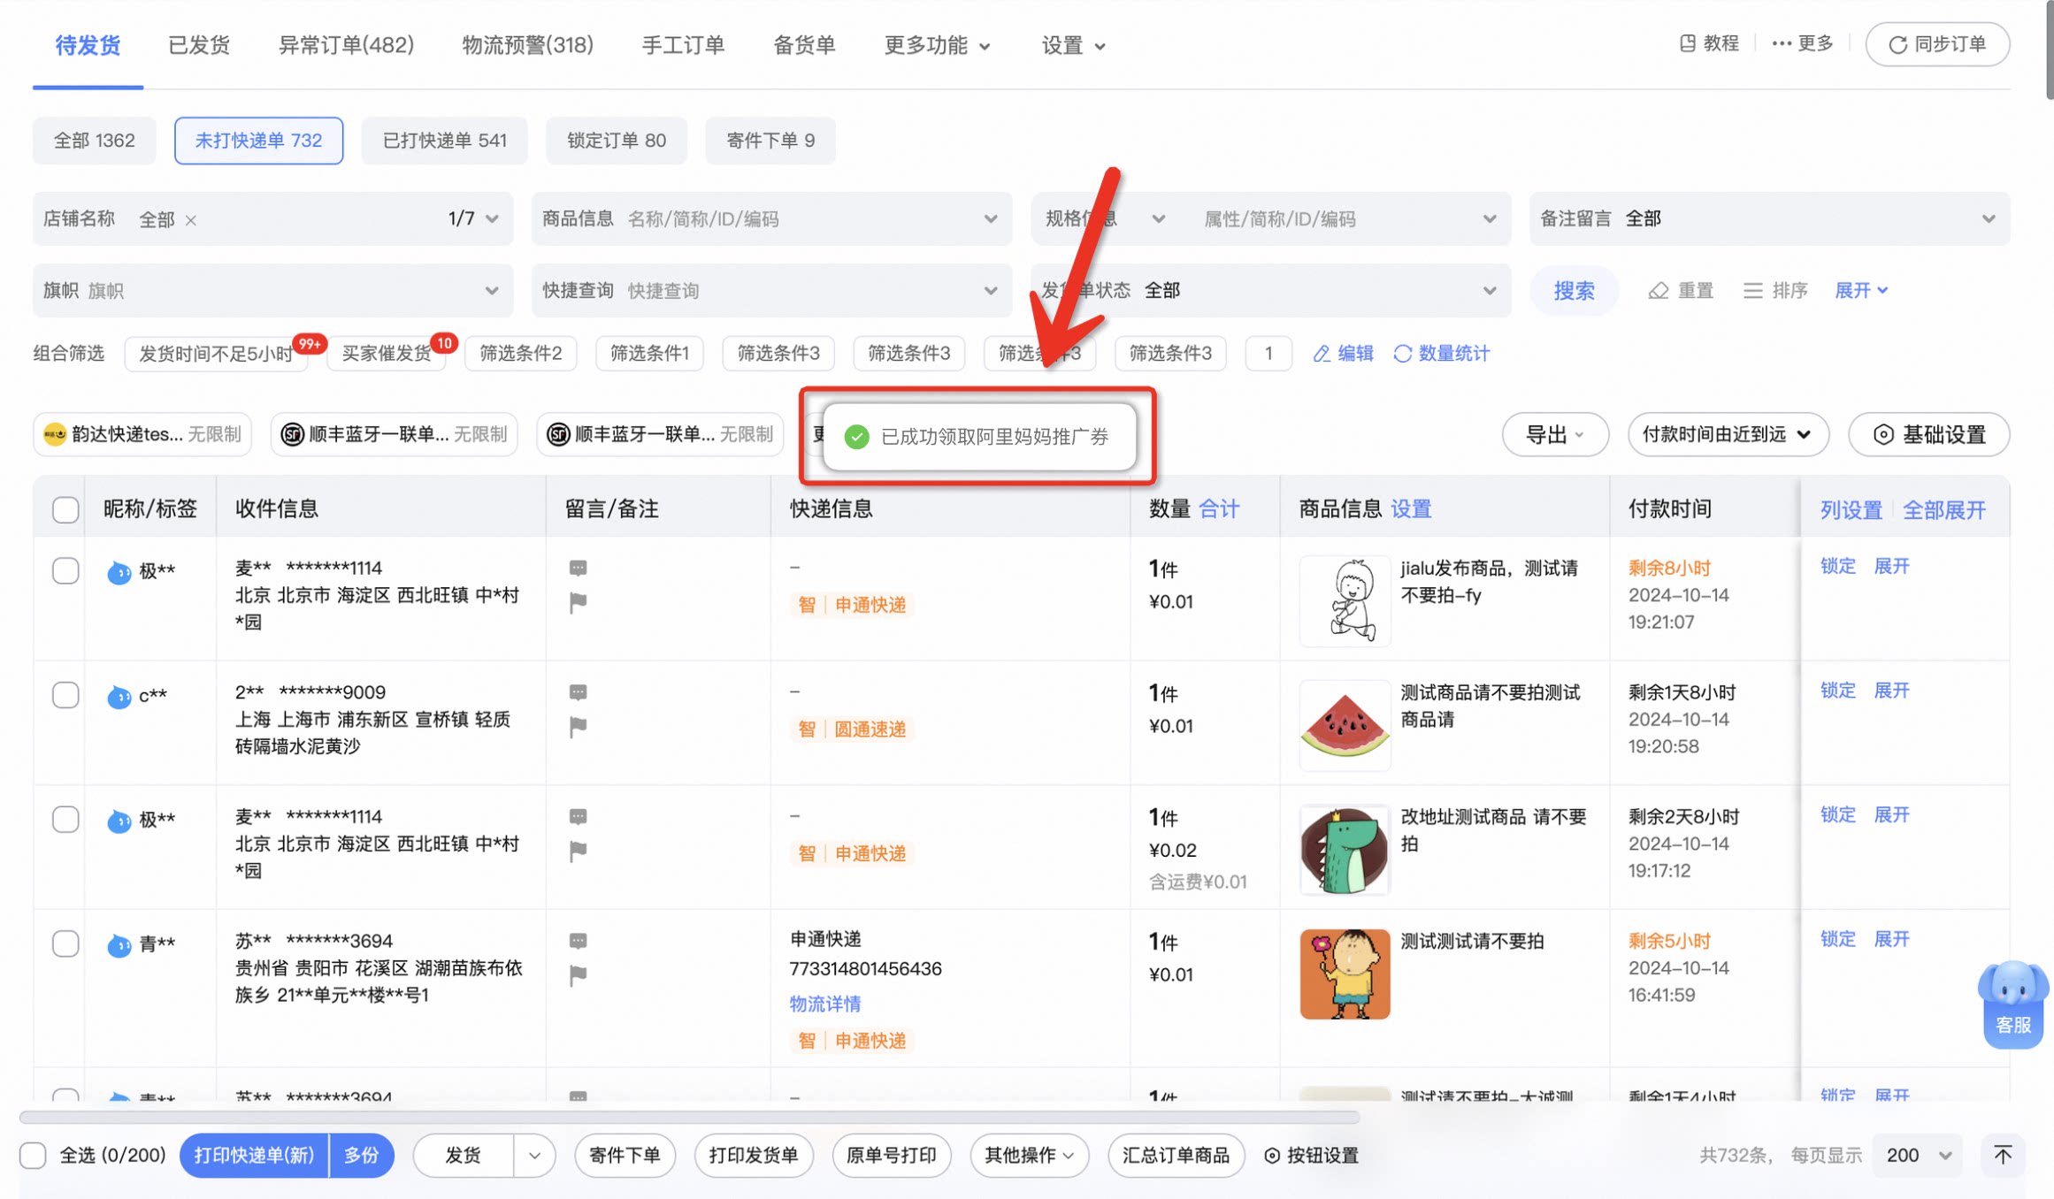Check the first order row checkbox
Screen dimensions: 2054x1199
pos(65,570)
